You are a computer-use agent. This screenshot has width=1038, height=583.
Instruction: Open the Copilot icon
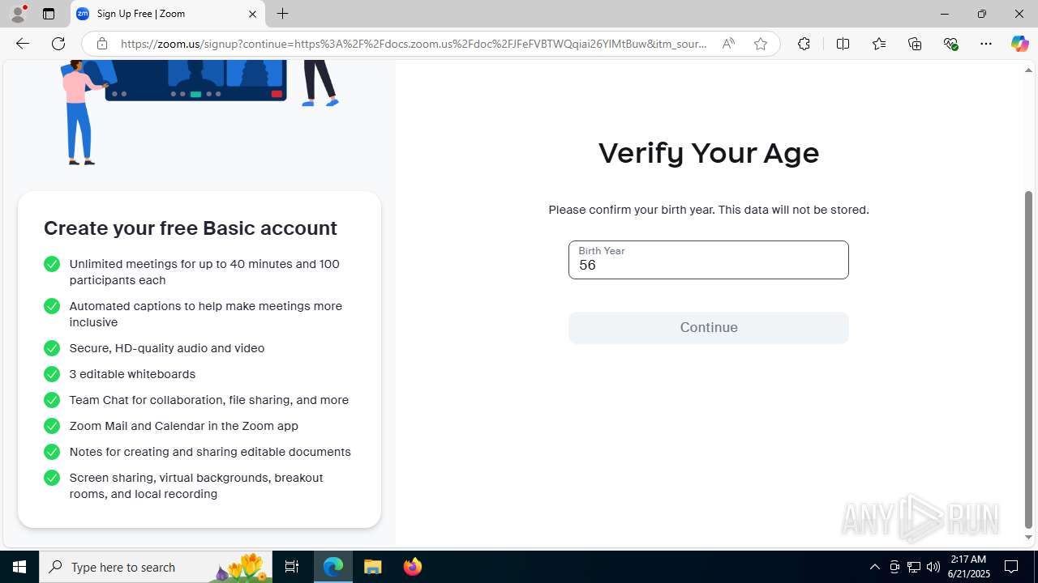click(x=1019, y=44)
